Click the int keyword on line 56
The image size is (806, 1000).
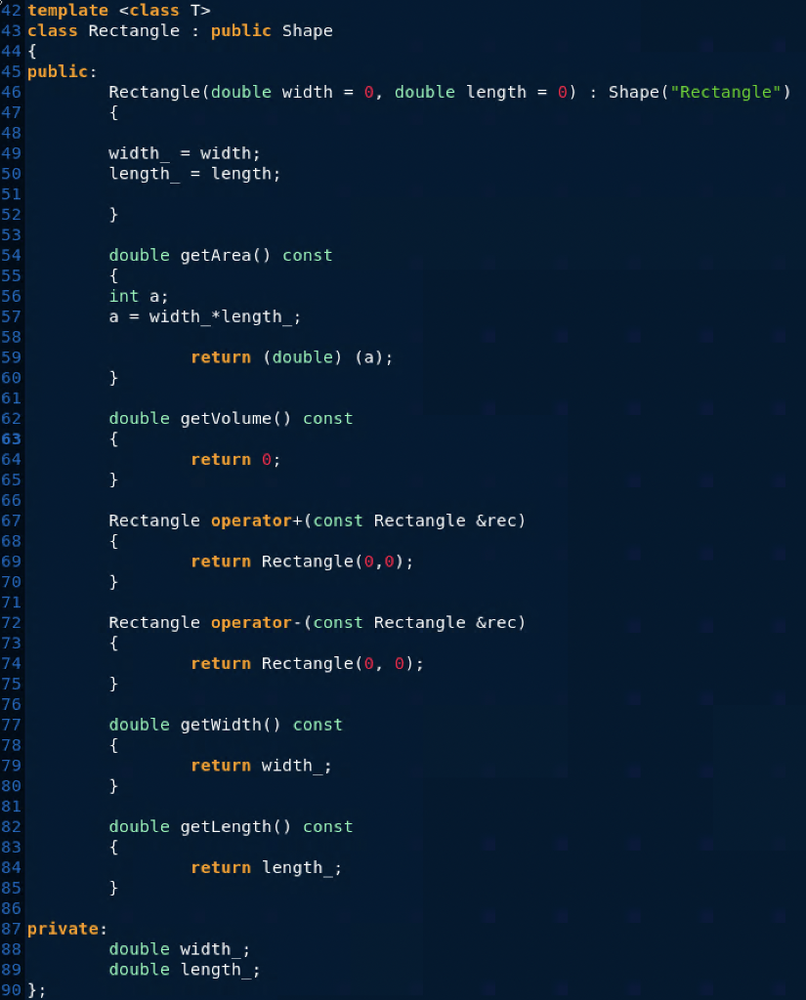click(123, 296)
